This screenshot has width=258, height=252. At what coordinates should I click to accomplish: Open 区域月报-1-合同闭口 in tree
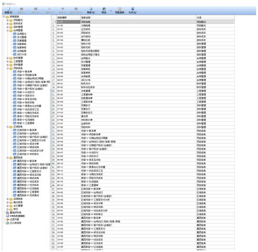pos(28,133)
